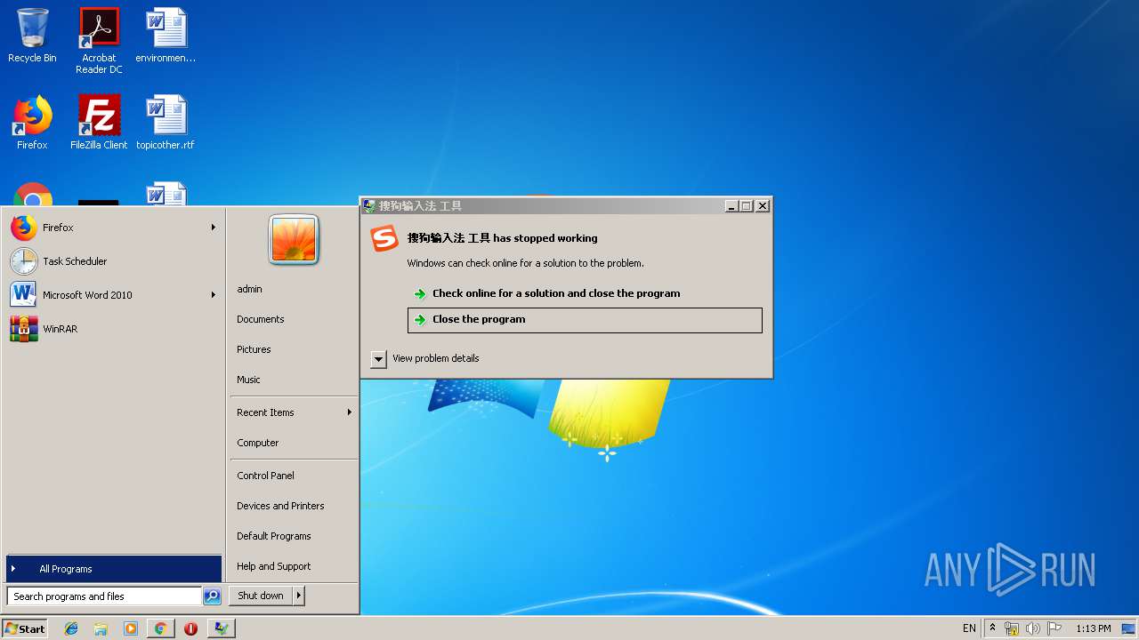Launch Acrobat Reader DC from the desktop
Viewport: 1139px width, 640px height.
point(99,40)
